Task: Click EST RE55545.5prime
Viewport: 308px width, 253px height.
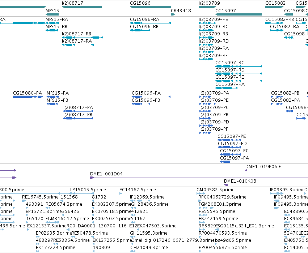Action: 217,211
